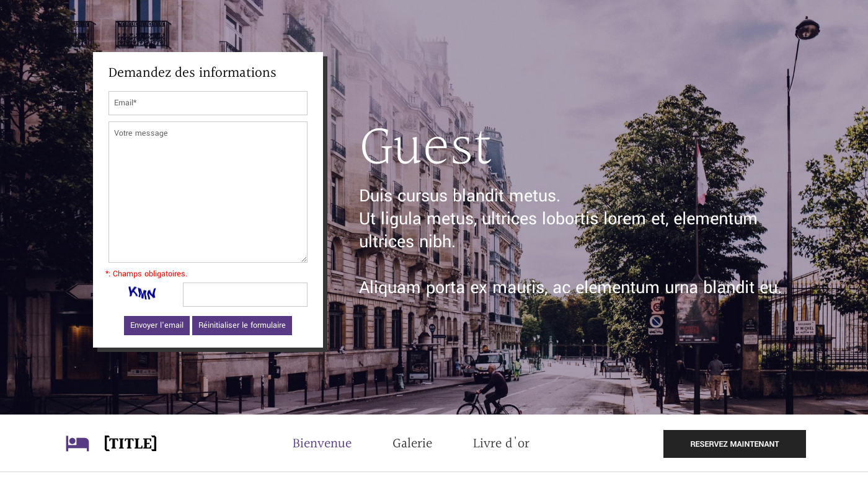
Task: Open the Livre d'or menu item
Action: (x=501, y=444)
